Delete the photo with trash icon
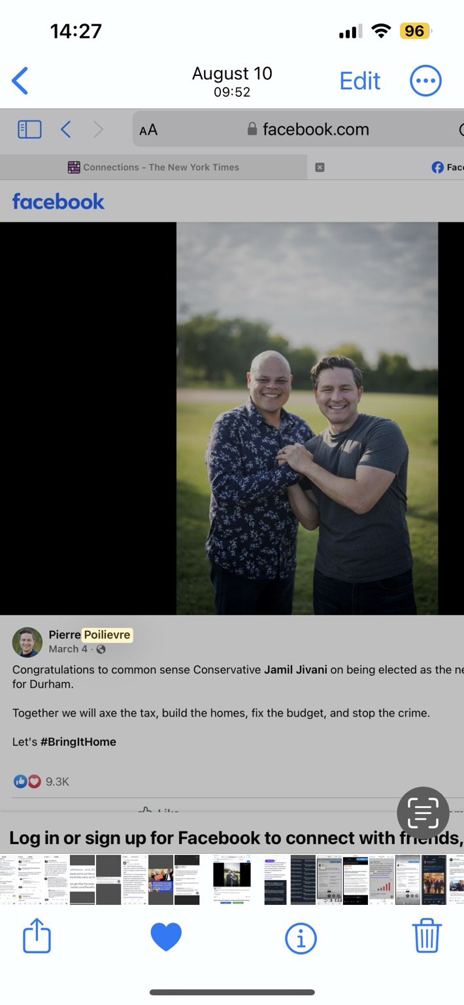The height and width of the screenshot is (1005, 464). point(427,936)
